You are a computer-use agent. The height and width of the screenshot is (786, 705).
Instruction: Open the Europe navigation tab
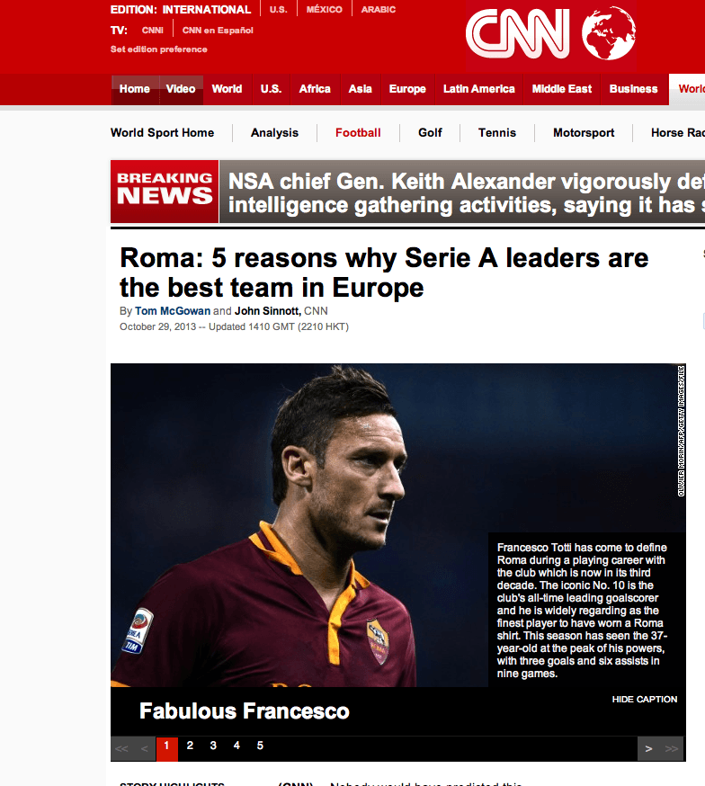(407, 89)
